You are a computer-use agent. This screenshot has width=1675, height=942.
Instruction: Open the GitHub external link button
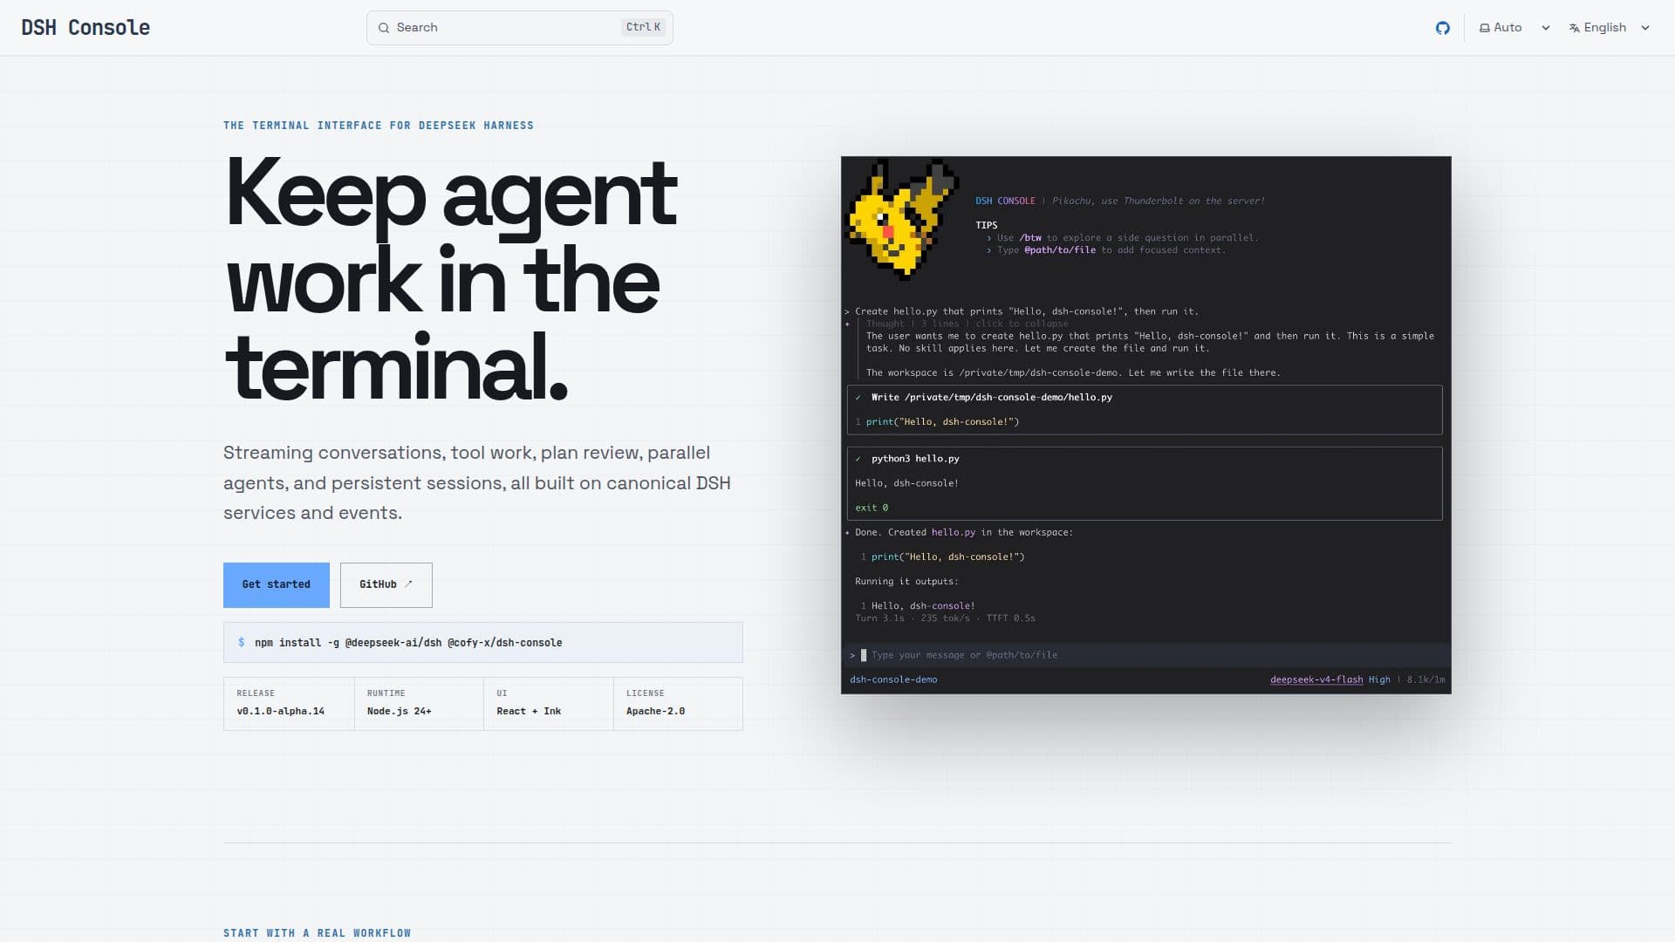click(x=386, y=584)
